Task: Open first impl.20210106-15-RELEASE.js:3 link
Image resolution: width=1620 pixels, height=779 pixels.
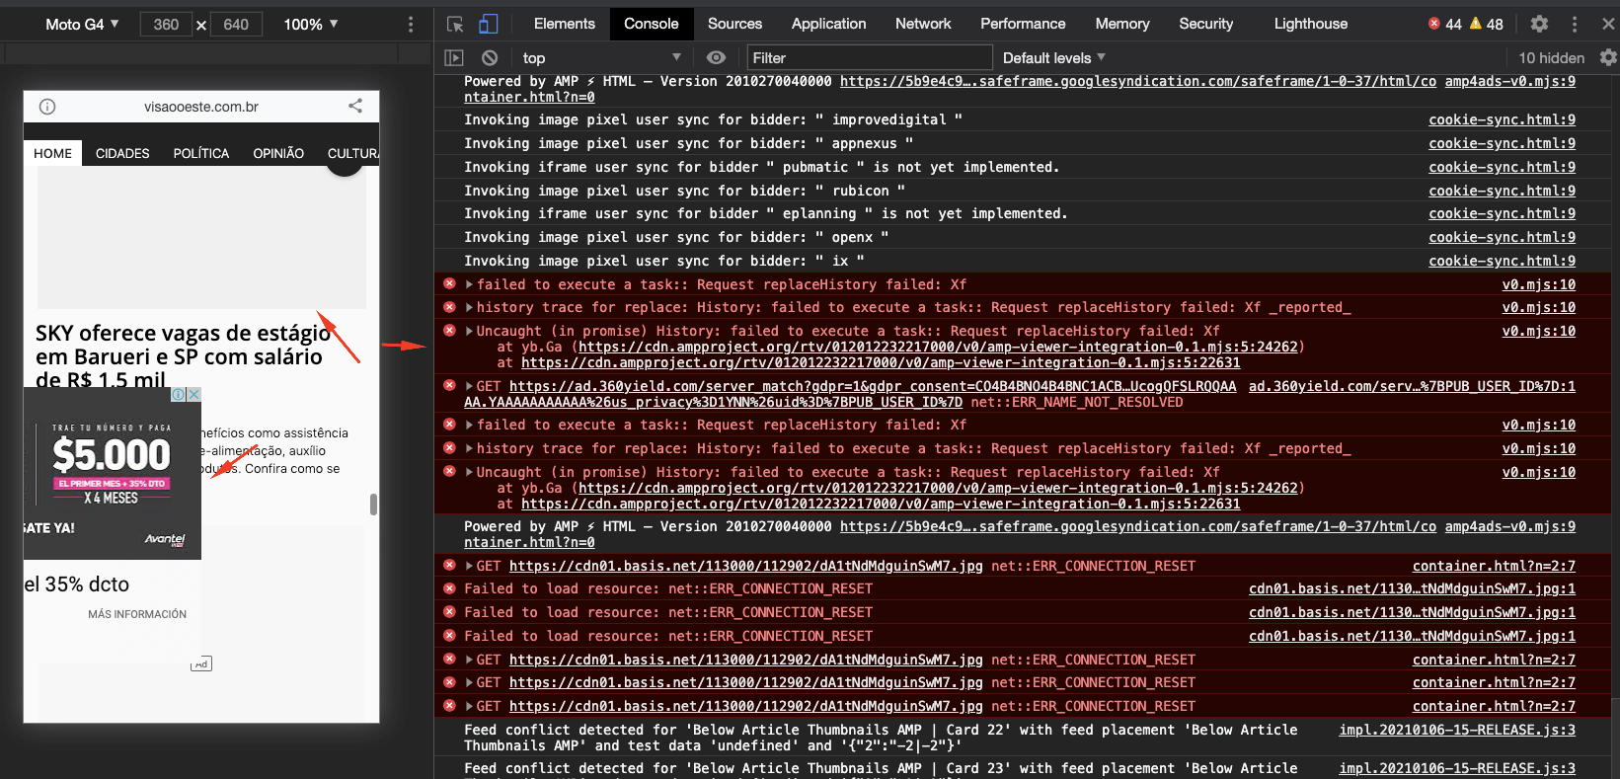Action: click(1457, 730)
